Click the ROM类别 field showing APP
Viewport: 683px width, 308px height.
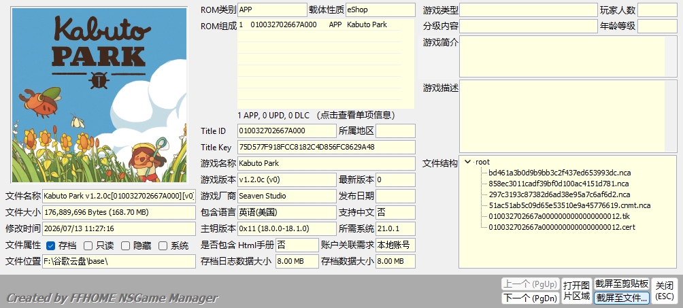tap(272, 10)
